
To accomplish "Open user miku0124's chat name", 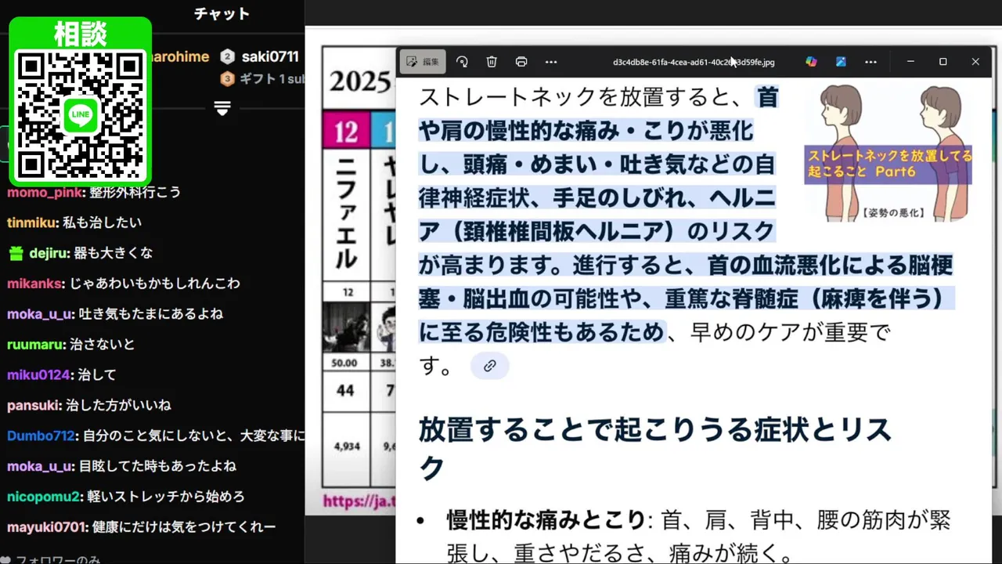I will pos(39,374).
